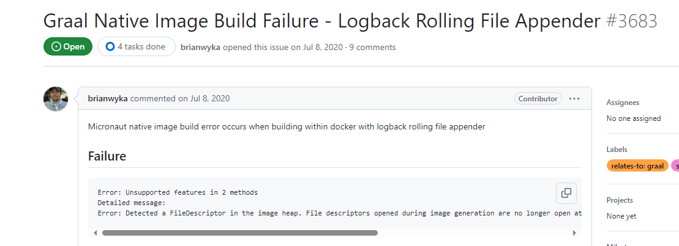This screenshot has height=246, width=679.
Task: Open the comment options ellipsis menu
Action: click(574, 98)
